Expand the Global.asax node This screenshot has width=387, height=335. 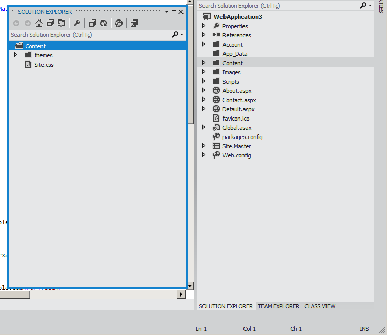pyautogui.click(x=203, y=127)
